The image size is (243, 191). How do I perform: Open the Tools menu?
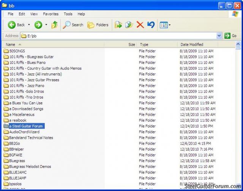68,14
